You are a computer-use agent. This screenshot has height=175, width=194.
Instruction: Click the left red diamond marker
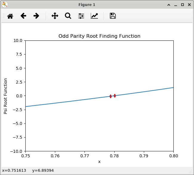click(110, 96)
